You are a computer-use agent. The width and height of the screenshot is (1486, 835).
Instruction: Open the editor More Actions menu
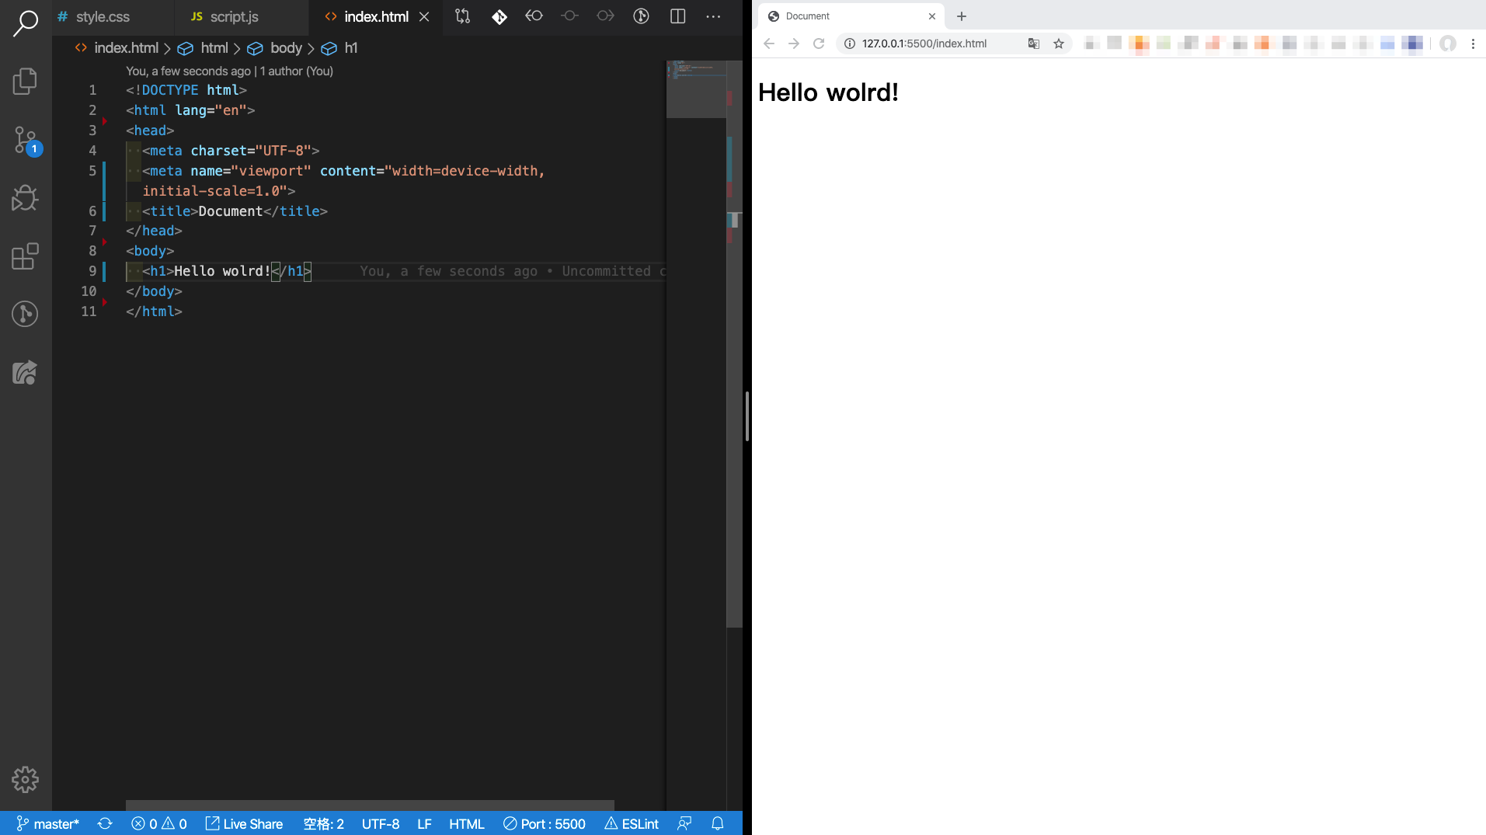pos(713,16)
